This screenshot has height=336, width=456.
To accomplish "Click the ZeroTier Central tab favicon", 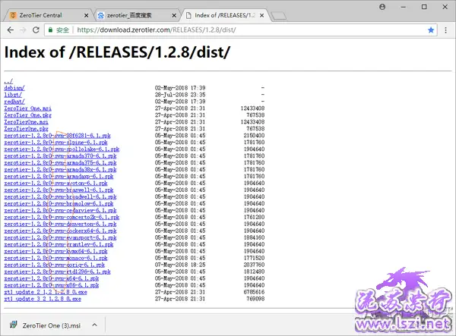I will (x=13, y=15).
